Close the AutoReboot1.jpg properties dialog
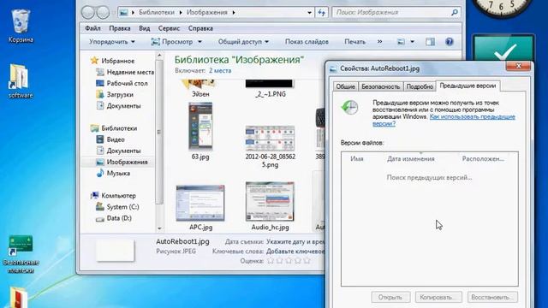The image size is (548, 308). [x=518, y=66]
